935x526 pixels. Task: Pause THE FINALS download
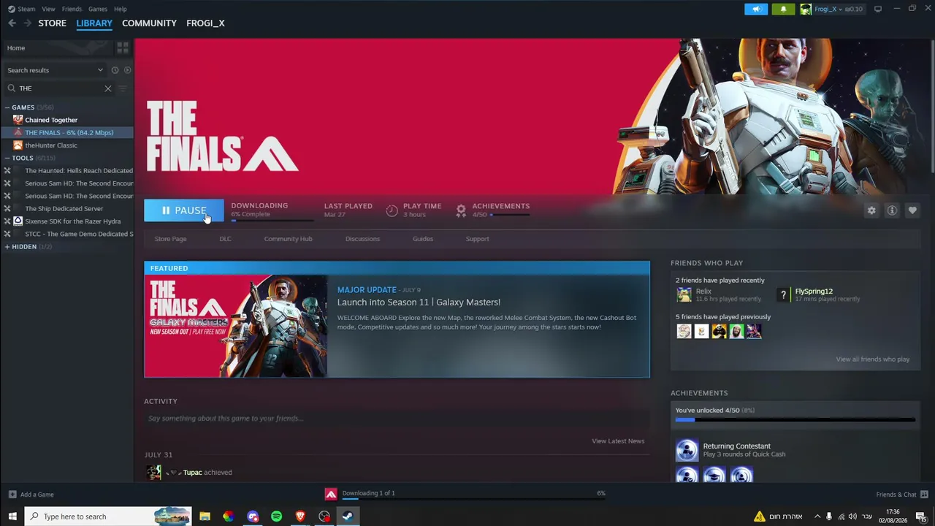click(184, 210)
